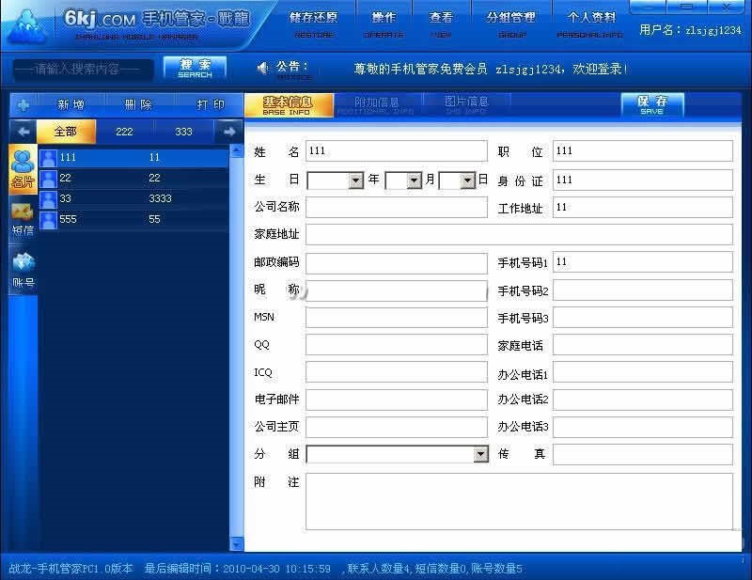Image resolution: width=752 pixels, height=580 pixels.
Task: Click the 公司主页 homepage field
Action: tap(396, 427)
